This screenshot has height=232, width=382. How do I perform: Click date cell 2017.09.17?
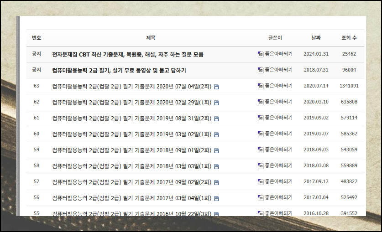316,182
